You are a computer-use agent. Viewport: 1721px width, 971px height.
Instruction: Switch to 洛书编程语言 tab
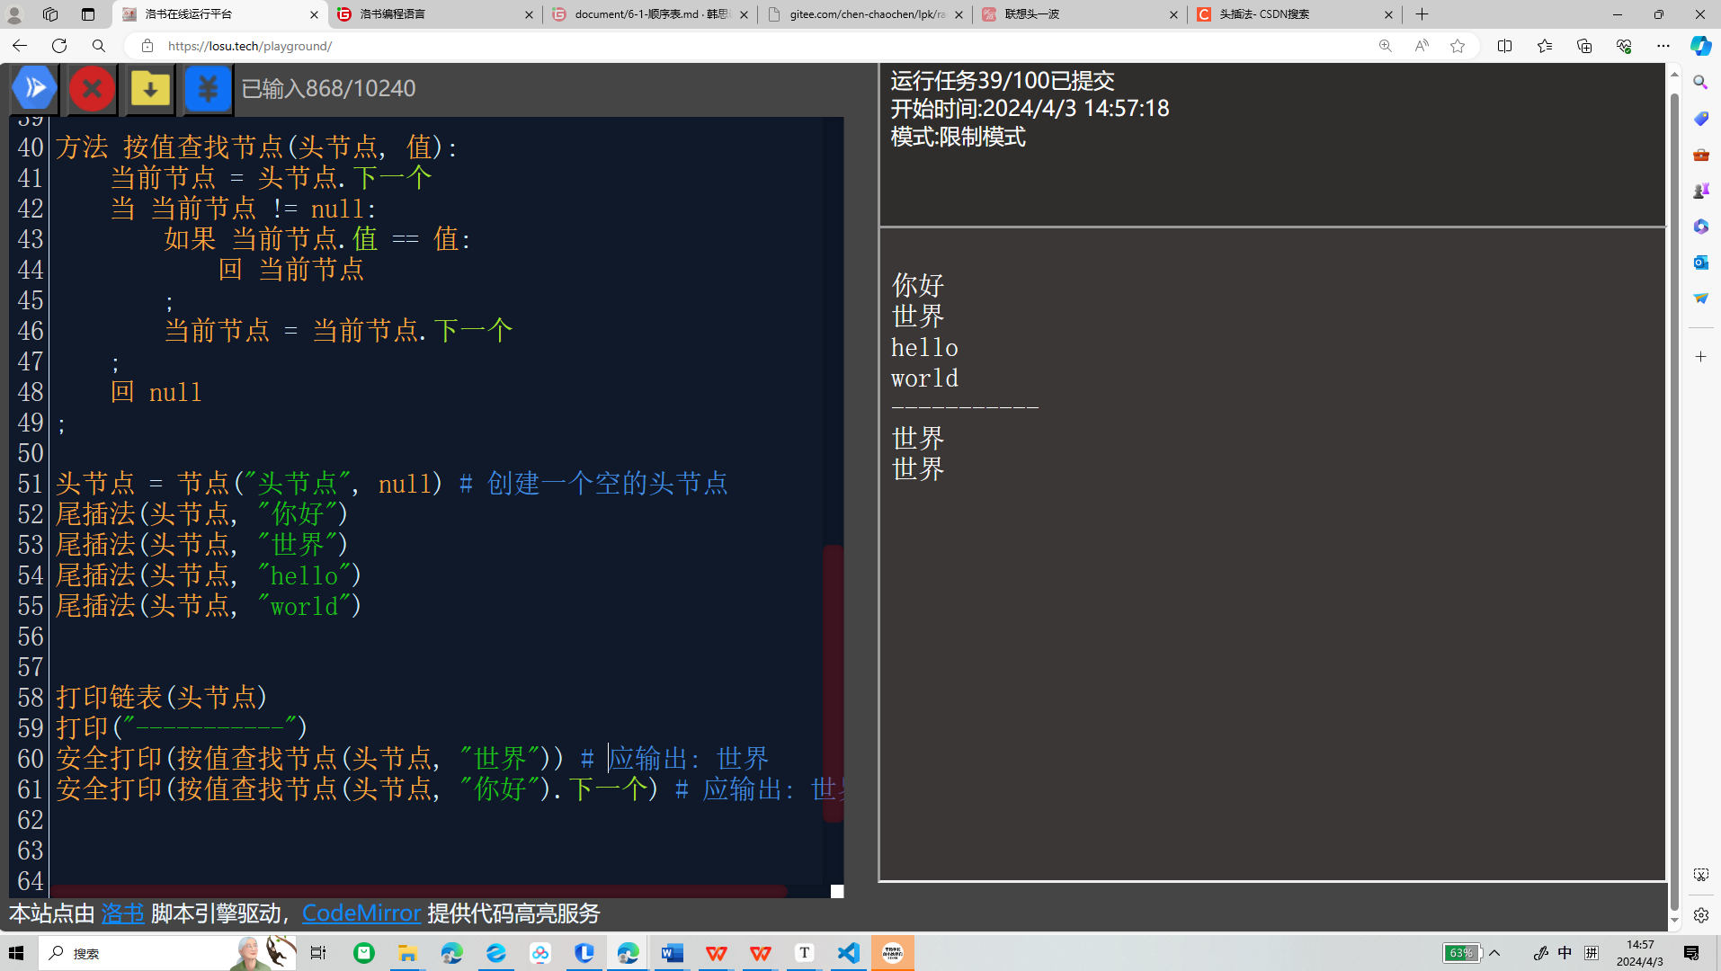point(435,14)
